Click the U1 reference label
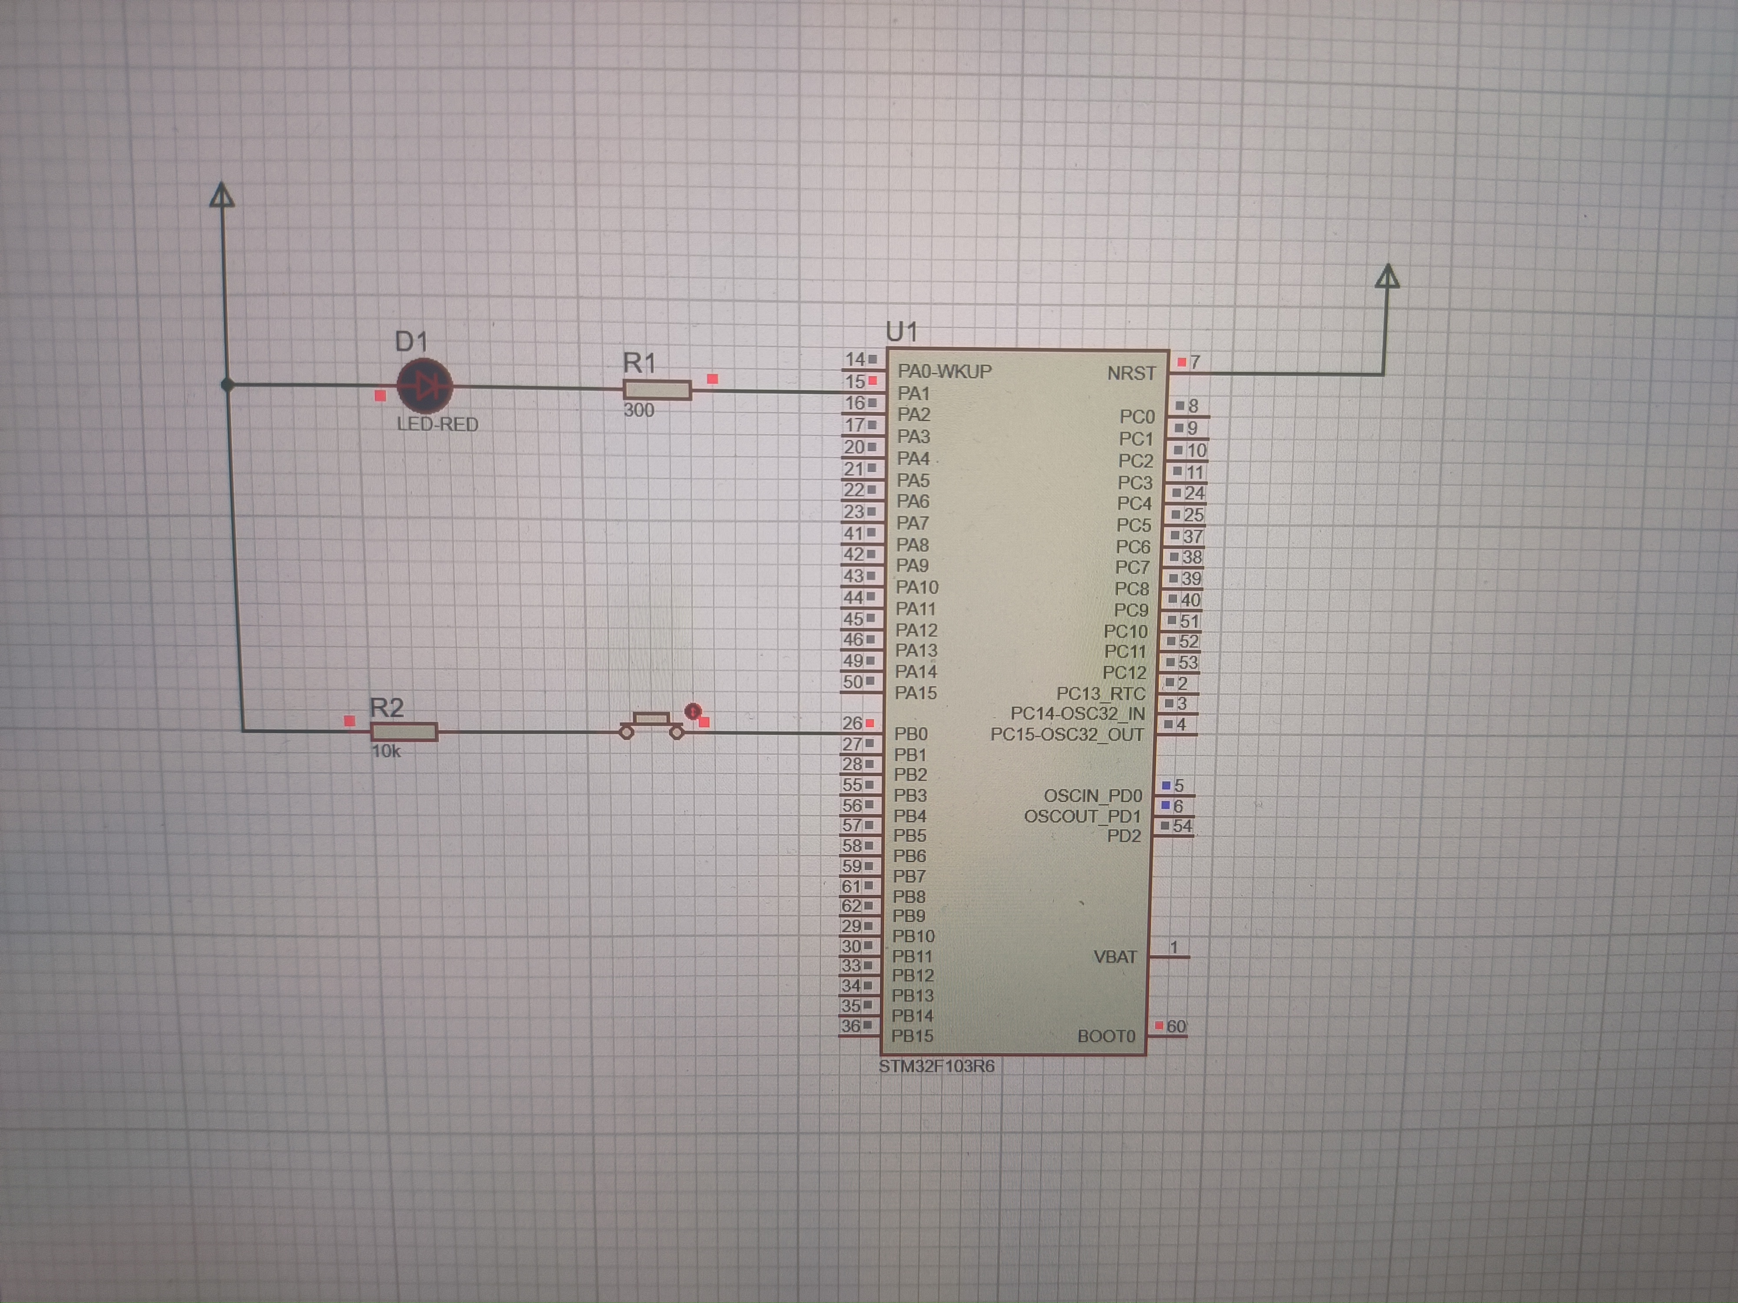This screenshot has width=1738, height=1303. pyautogui.click(x=901, y=332)
